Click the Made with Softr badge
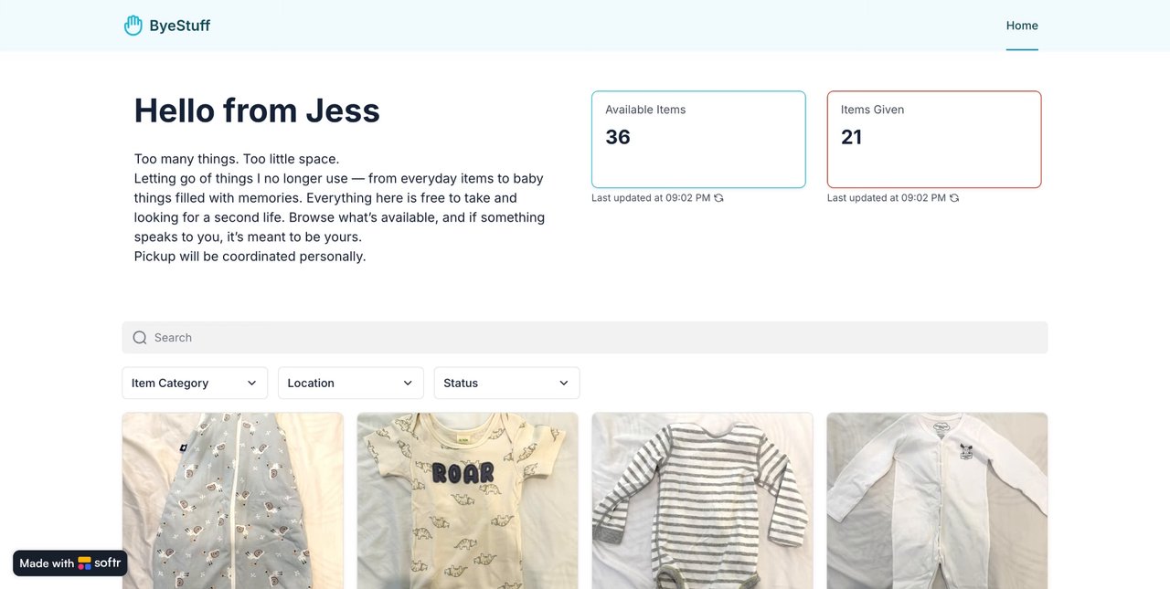The image size is (1170, 589). 69,563
